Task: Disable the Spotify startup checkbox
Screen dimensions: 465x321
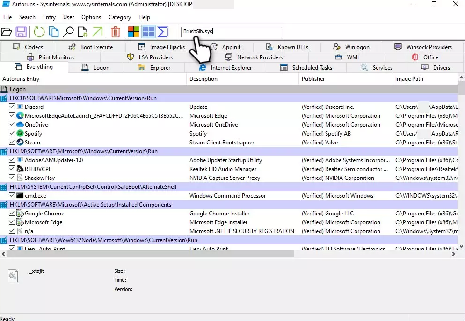Action: coord(12,134)
